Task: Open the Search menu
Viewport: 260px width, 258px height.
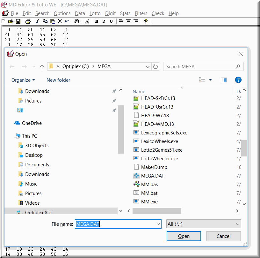Action: coord(42,13)
